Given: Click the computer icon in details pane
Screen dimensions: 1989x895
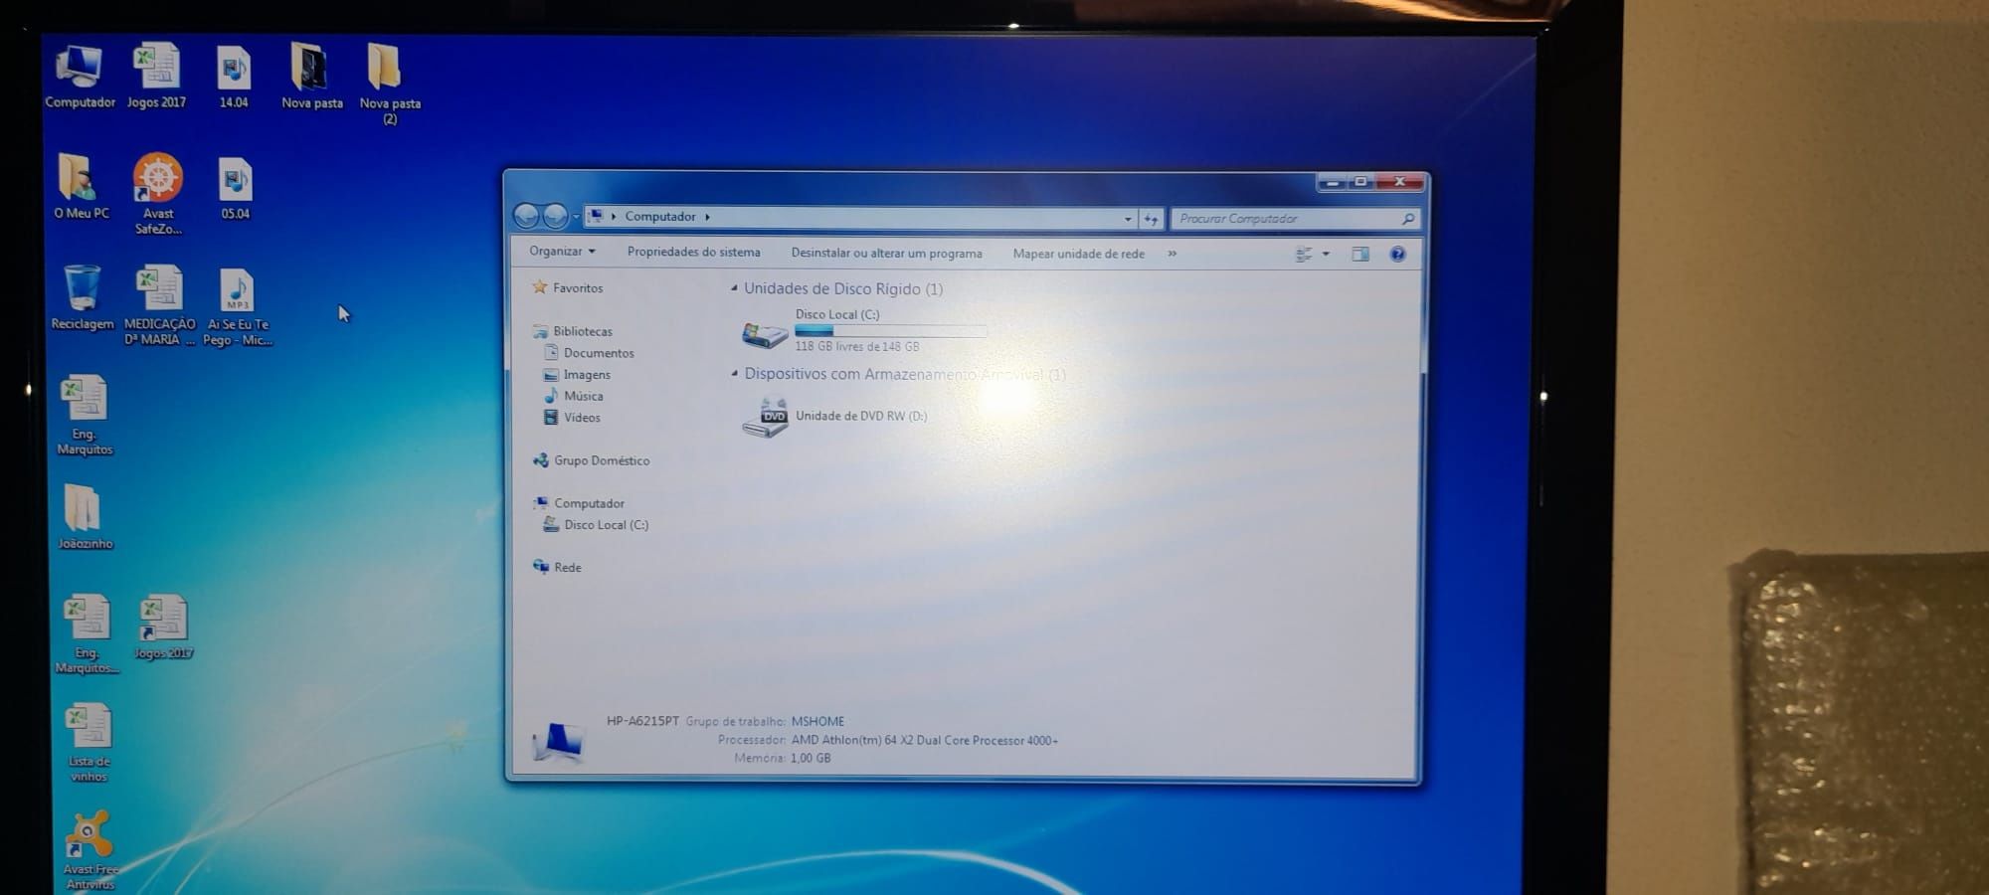Looking at the screenshot, I should [x=557, y=741].
